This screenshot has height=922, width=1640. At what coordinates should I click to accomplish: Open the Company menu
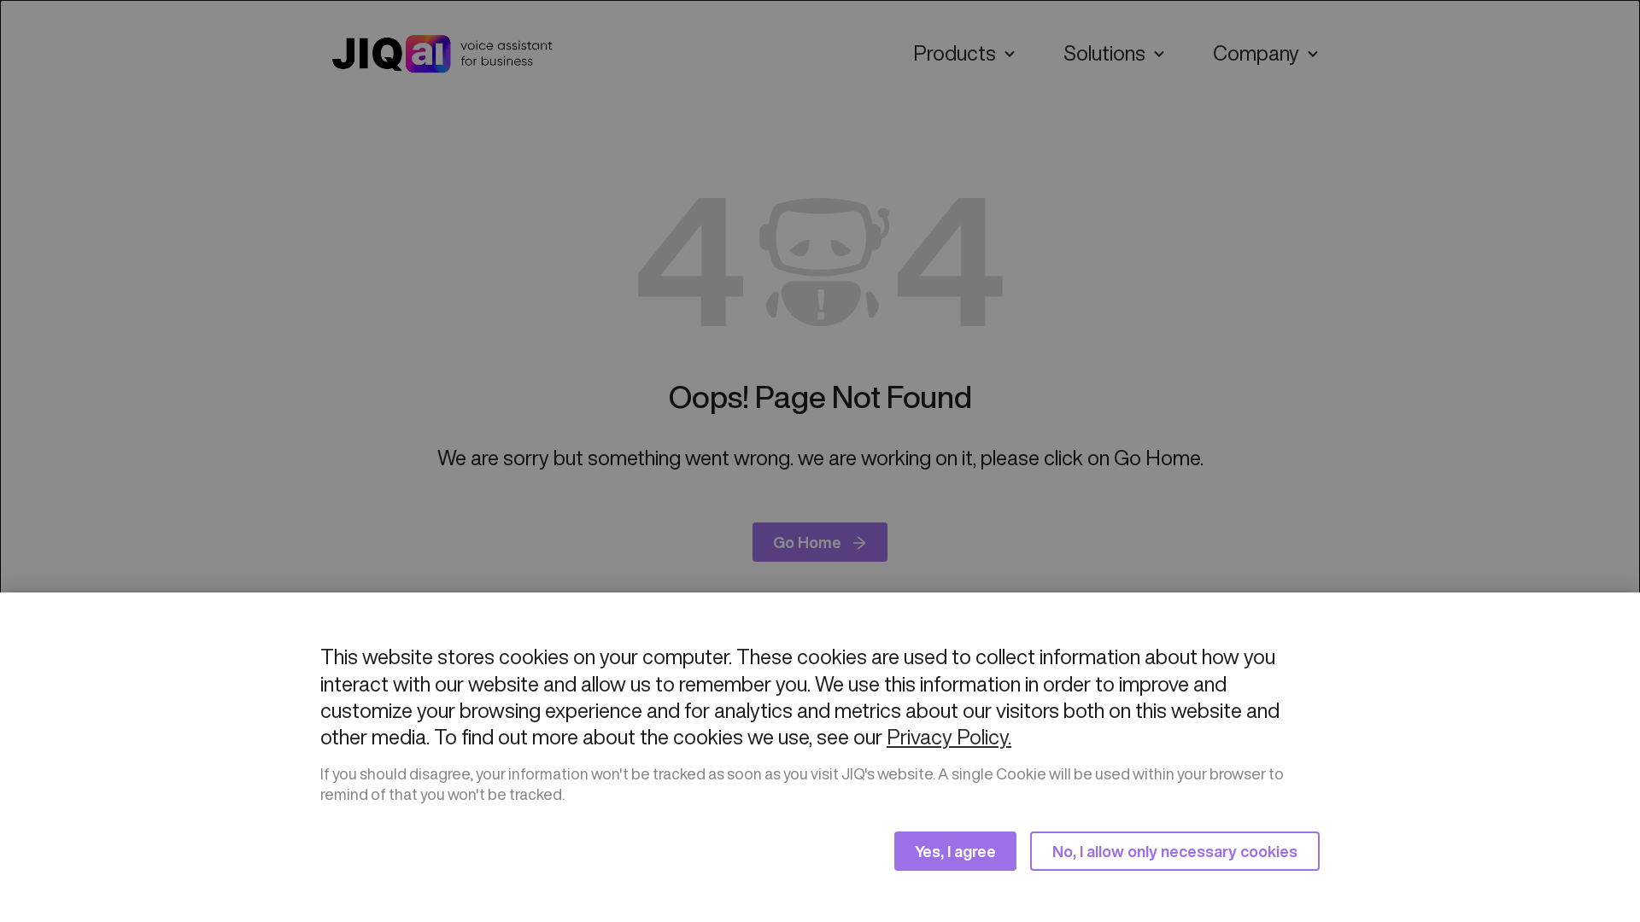click(1255, 54)
